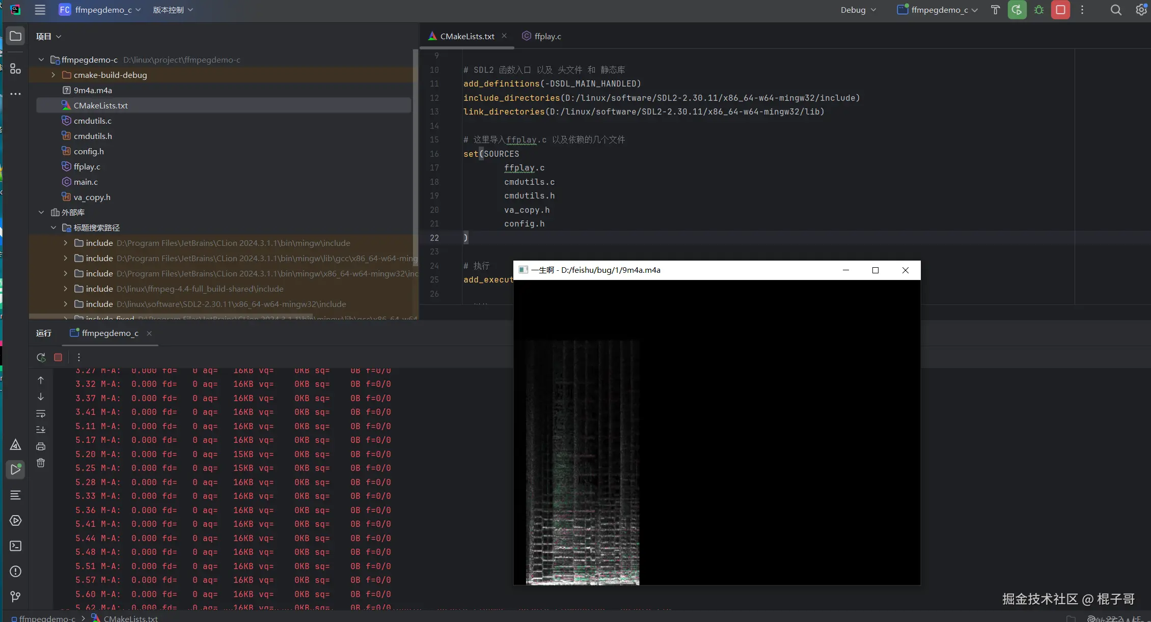Open the CMake tool window

[x=15, y=445]
